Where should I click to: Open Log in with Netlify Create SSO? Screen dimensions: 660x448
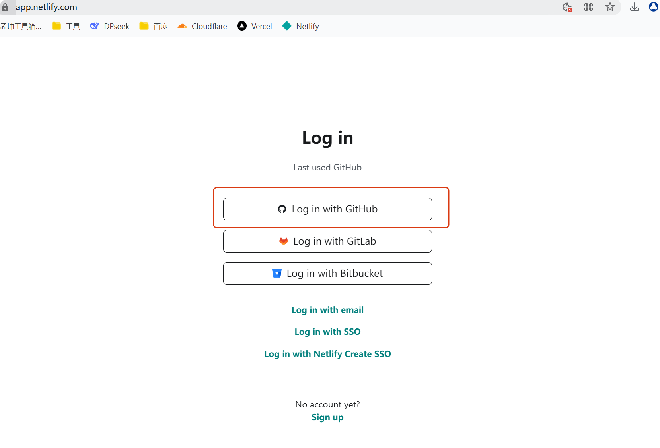pos(327,354)
